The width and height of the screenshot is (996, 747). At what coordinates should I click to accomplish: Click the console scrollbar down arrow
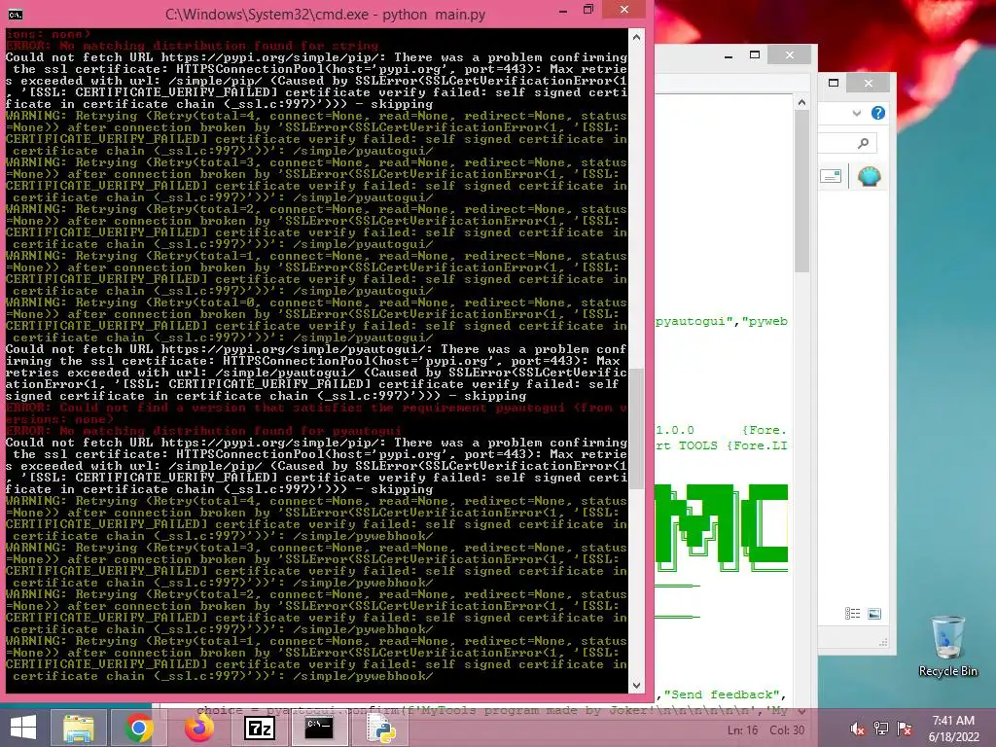[636, 686]
